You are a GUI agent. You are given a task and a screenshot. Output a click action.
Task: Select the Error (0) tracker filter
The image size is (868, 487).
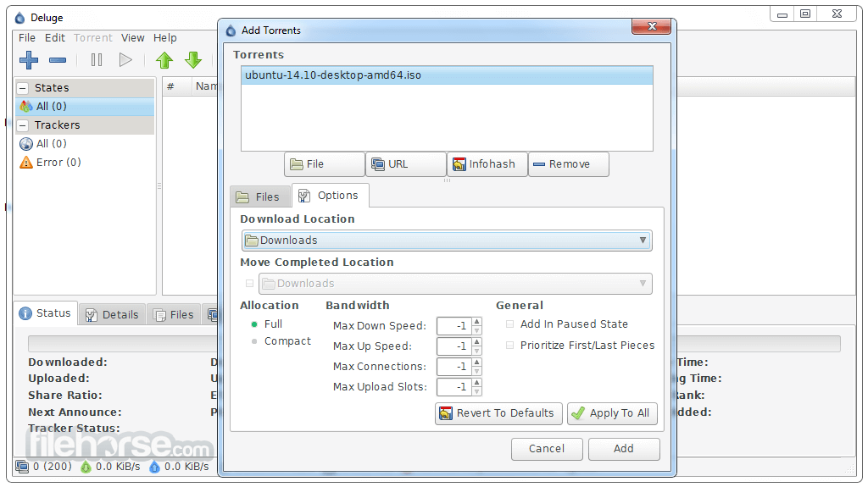coord(86,162)
